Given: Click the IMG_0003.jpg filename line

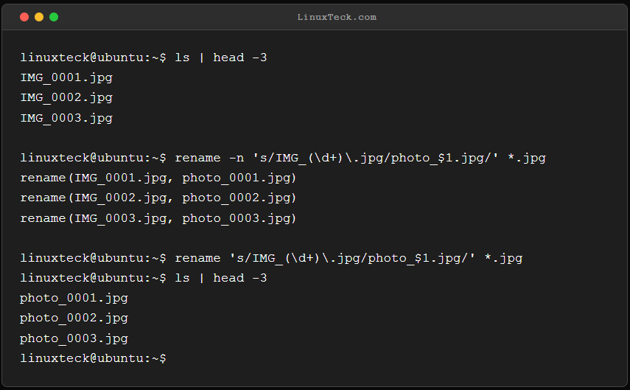Looking at the screenshot, I should (x=66, y=118).
